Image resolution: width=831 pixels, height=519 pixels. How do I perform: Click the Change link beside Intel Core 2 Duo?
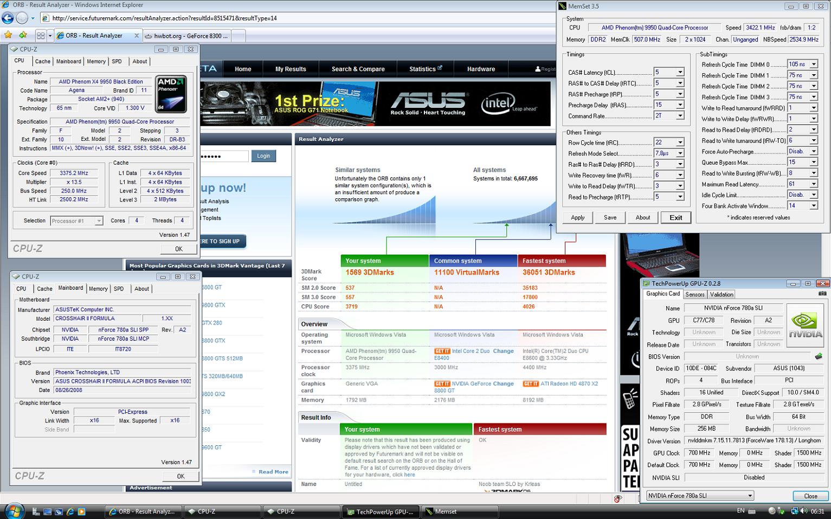point(503,351)
